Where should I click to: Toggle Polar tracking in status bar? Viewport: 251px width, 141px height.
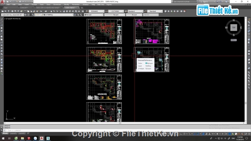184,134
